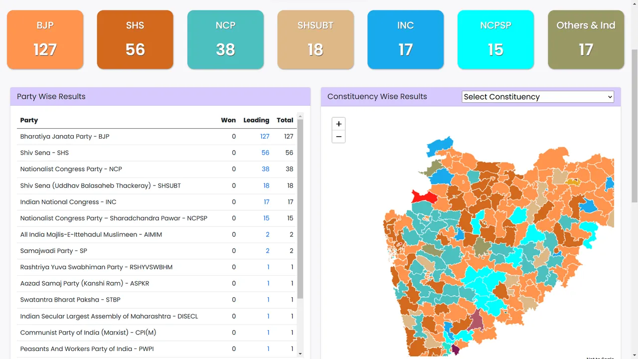Select the Others & Ind card
This screenshot has height=359, width=638.
586,39
